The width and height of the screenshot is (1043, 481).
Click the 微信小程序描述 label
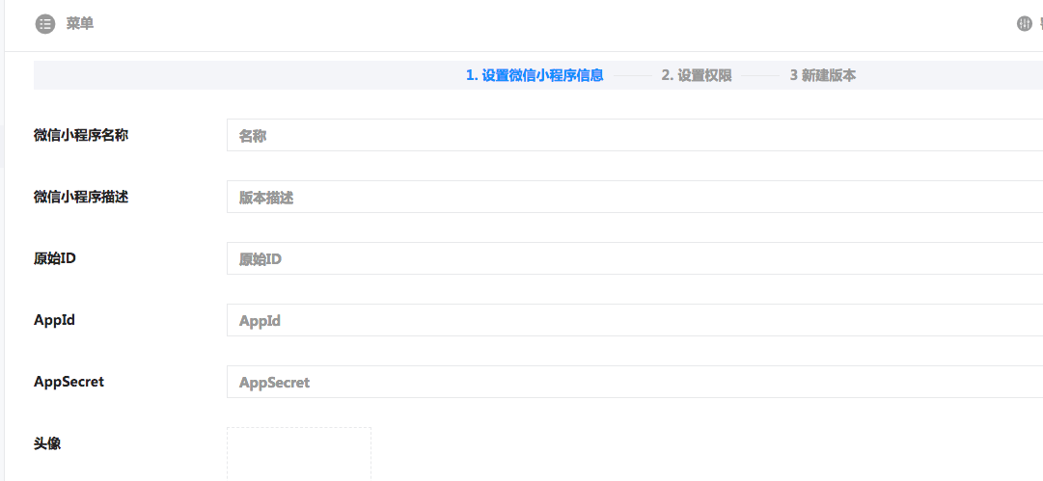(81, 197)
